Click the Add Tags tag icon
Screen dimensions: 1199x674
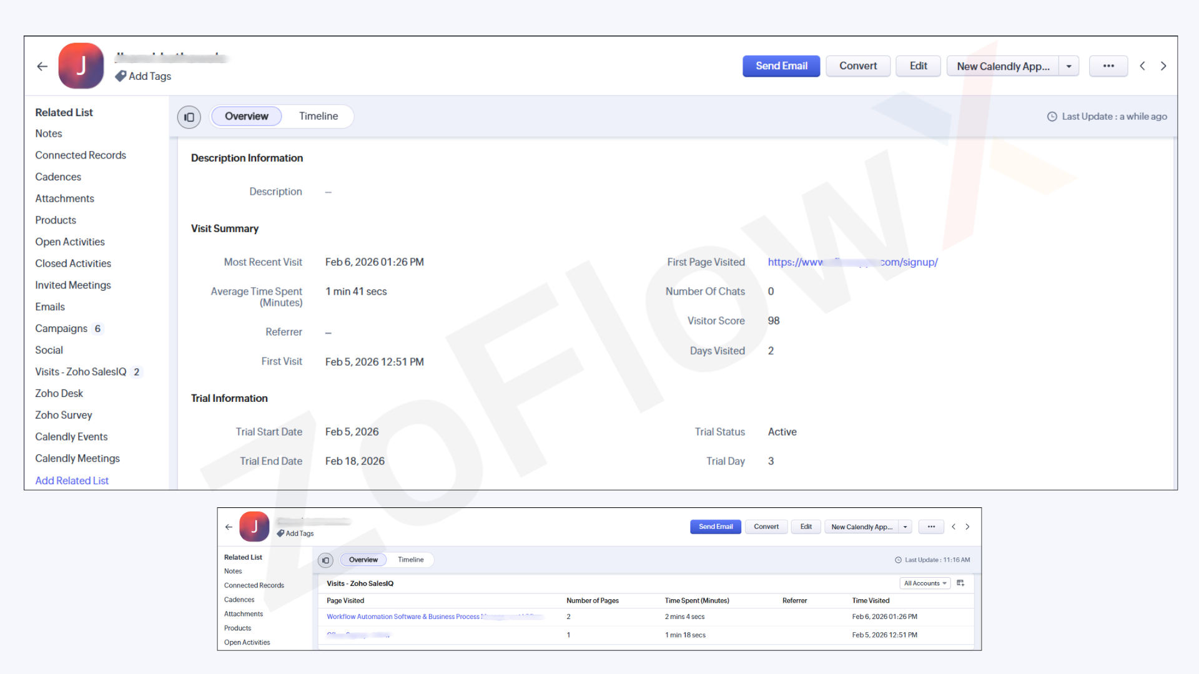click(121, 76)
